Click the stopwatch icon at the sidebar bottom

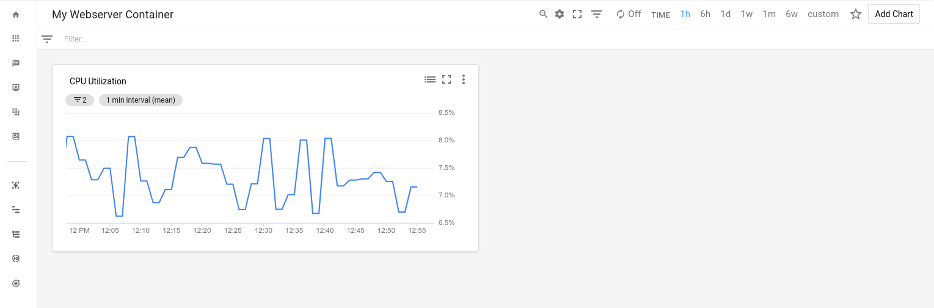[16, 283]
